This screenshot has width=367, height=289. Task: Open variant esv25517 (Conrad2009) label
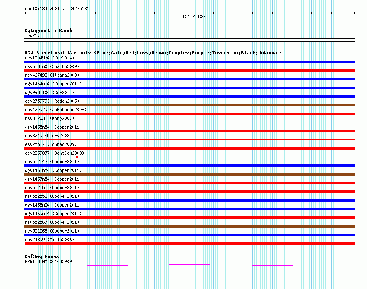click(51, 144)
